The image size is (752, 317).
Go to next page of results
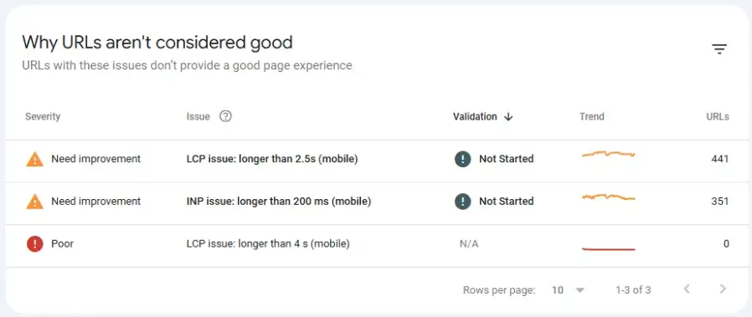723,289
